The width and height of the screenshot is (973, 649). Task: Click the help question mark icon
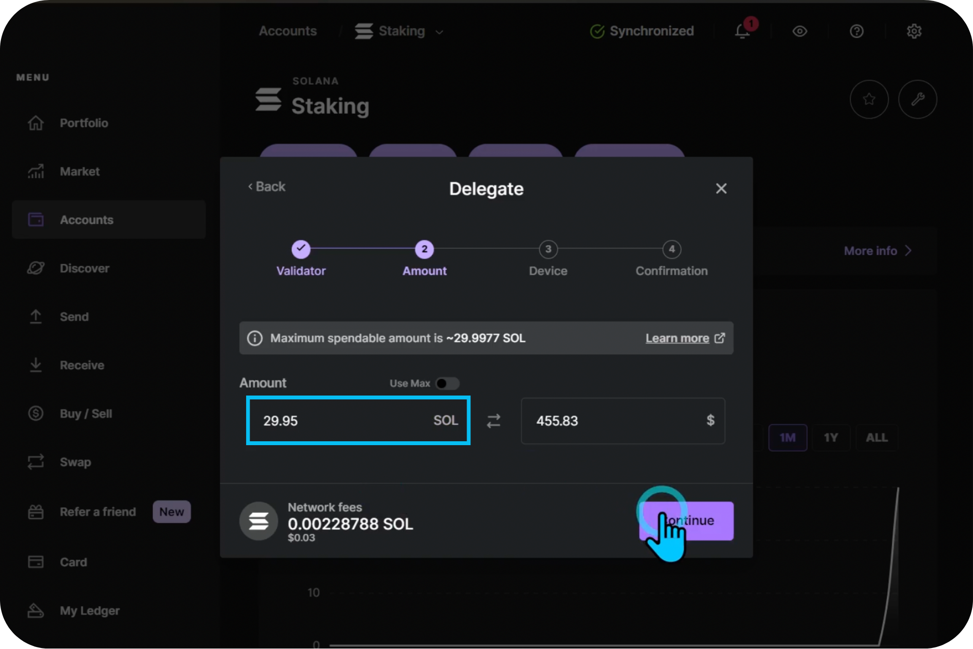pyautogui.click(x=856, y=31)
